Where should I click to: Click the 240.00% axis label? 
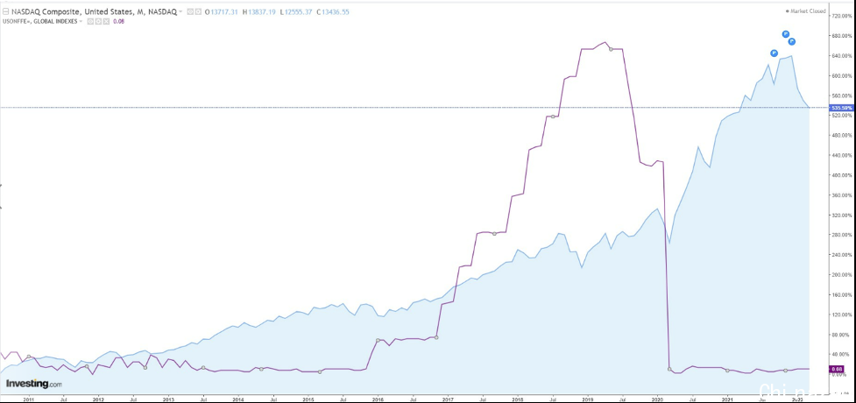pos(843,256)
